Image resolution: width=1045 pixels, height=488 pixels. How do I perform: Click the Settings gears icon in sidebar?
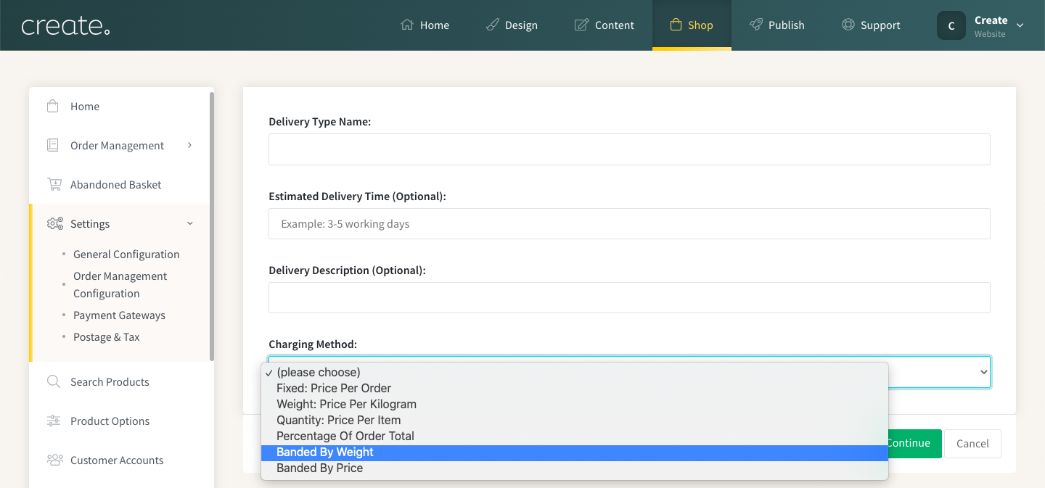click(54, 223)
